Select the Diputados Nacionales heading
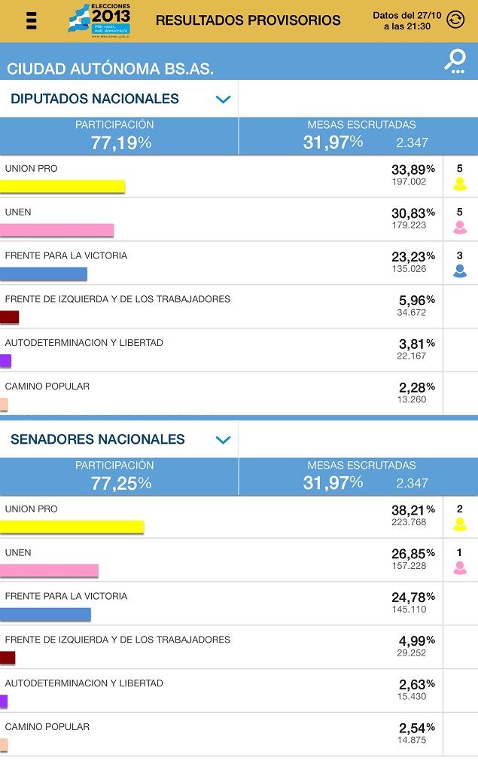The height and width of the screenshot is (767, 478). (95, 99)
